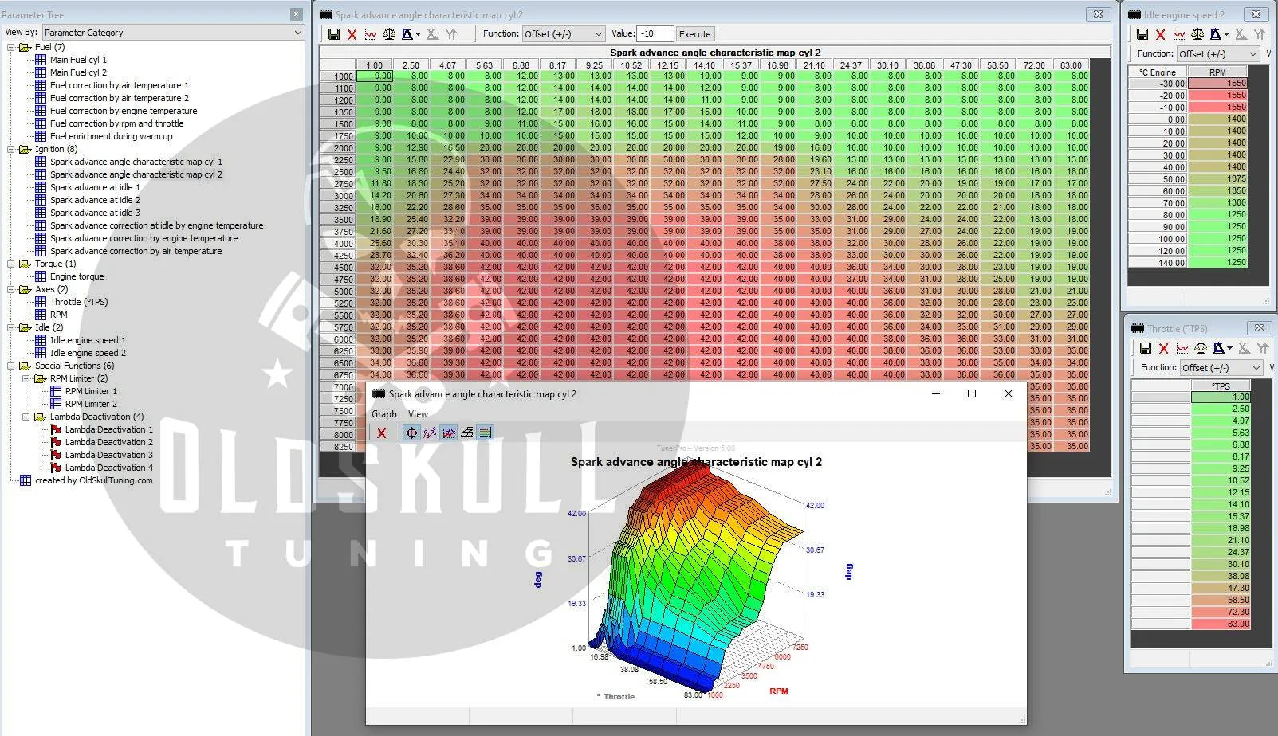
Task: Click the blue metronome icon in spark map toolbar
Action: [407, 34]
